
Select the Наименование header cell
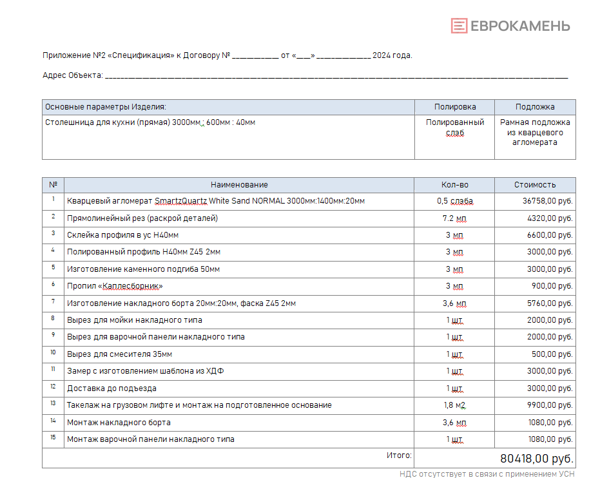click(x=239, y=185)
